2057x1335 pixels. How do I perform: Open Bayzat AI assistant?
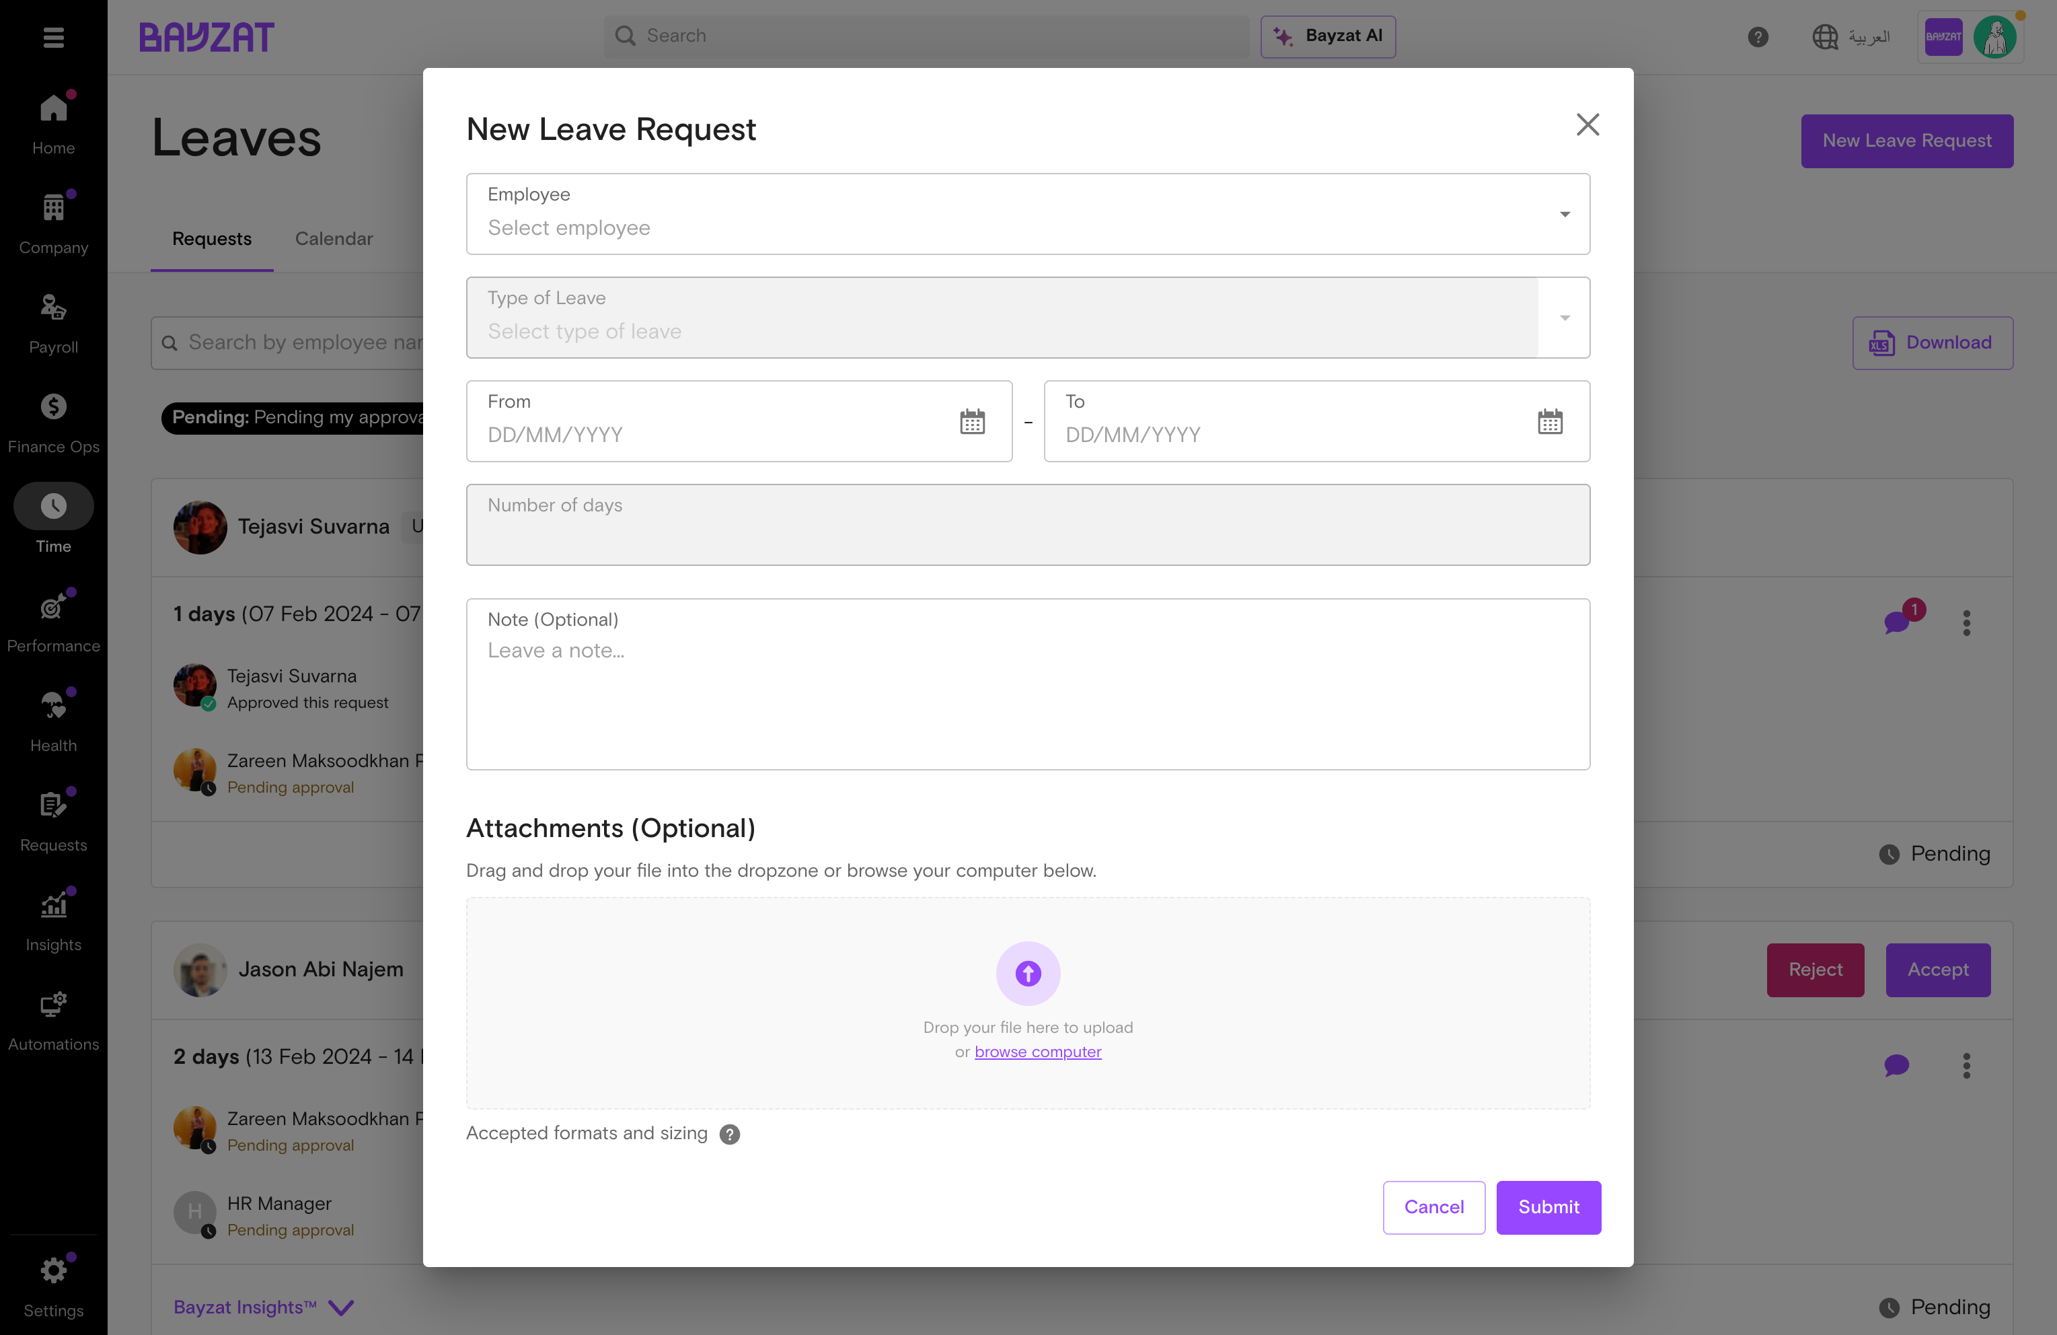[1328, 36]
